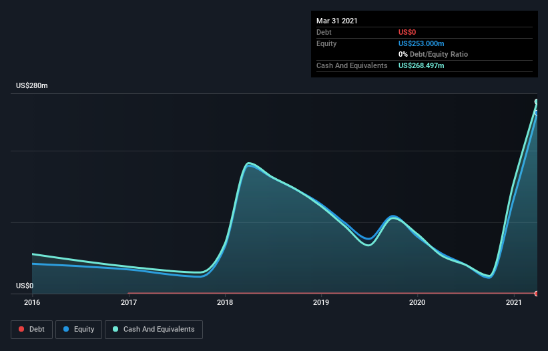Select the teal Cash endpoint marker on chart
Viewport: 548px width, 351px height.
536,102
